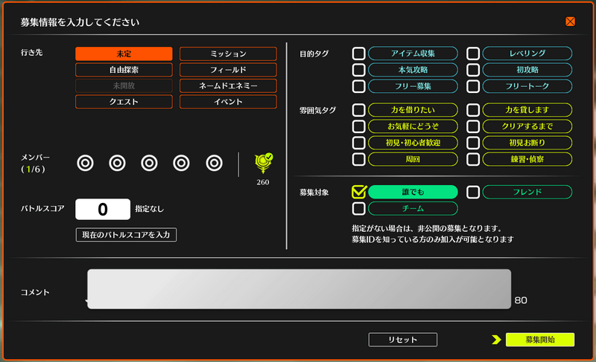
Task: Click the フリー募集 tag label
Action: 413,86
